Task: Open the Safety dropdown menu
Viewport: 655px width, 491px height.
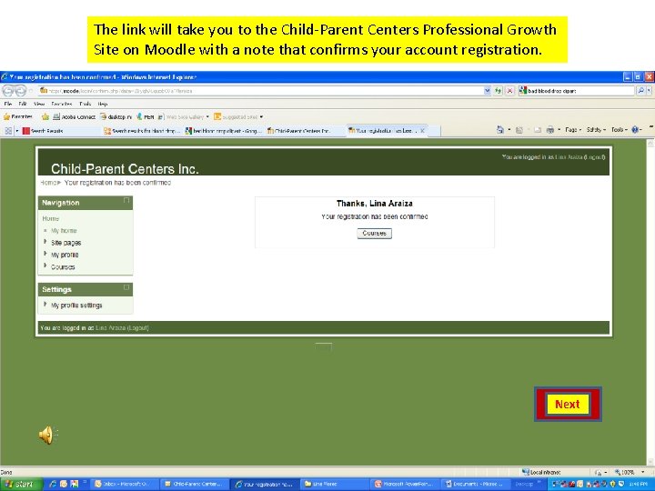Action: 596,130
